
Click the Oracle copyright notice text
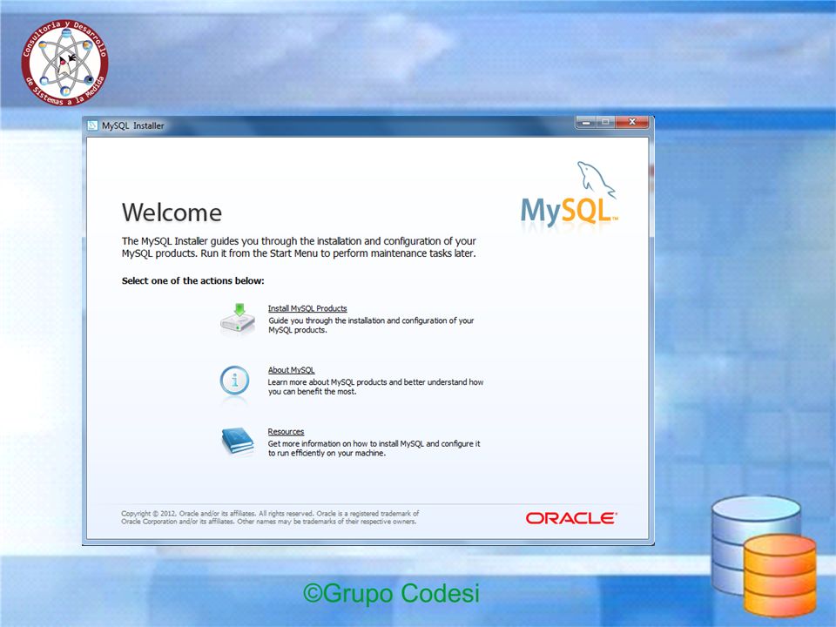270,517
